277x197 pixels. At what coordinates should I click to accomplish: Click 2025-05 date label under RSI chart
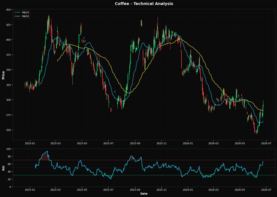point(82,190)
